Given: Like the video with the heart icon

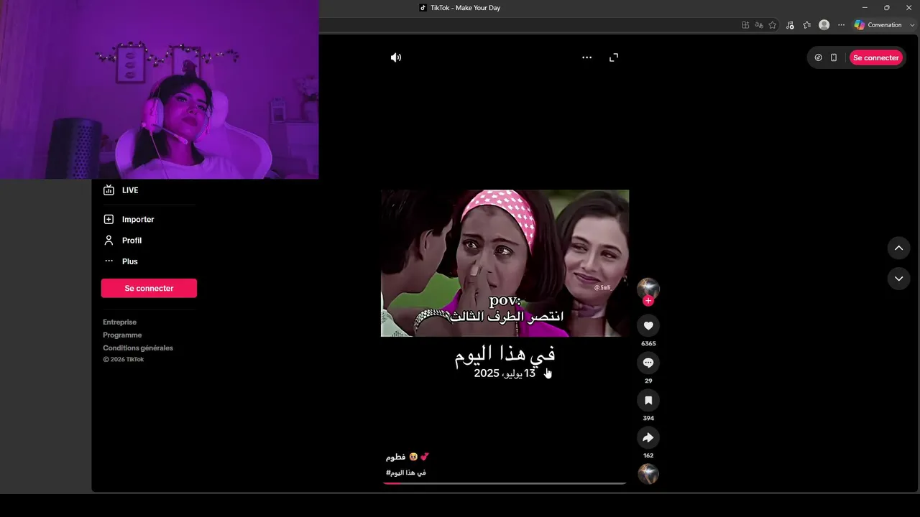Looking at the screenshot, I should click(x=648, y=326).
